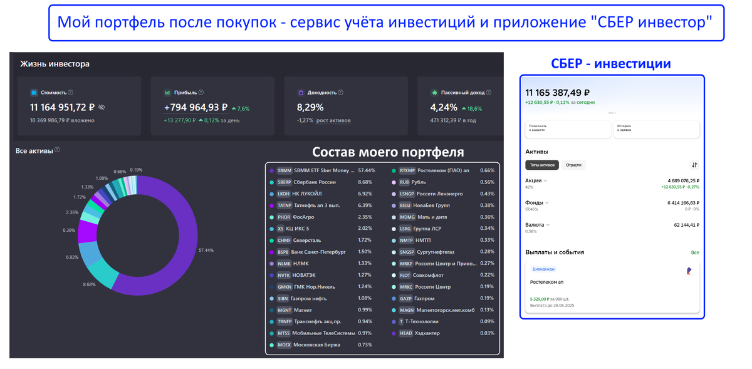This screenshot has height=369, width=752.
Task: Click the sort icon in the Активы section
Action: pyautogui.click(x=694, y=165)
